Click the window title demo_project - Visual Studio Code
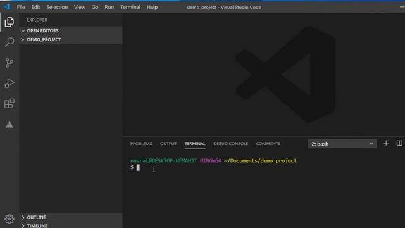The height and width of the screenshot is (228, 405). pos(224,7)
